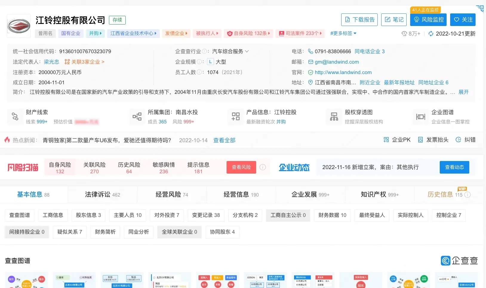Click the 查看动态 blue button
Viewport: 486px width, 288px height.
coord(454,167)
